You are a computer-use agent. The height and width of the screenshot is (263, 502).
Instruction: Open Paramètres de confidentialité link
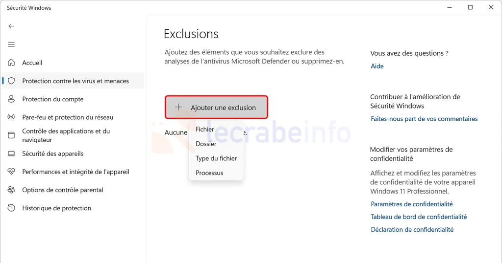tap(412, 204)
